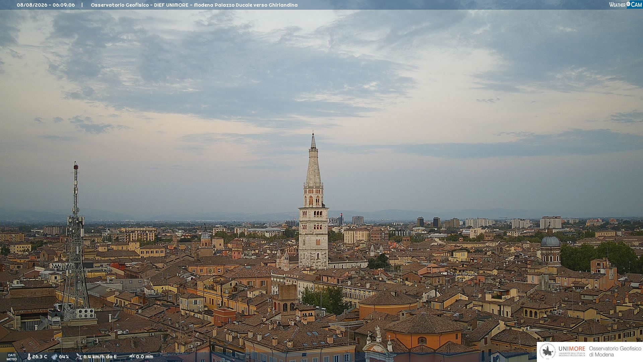Viewport: 643px width, 362px height.
Task: Click the Osservatorio Geofisico DIEF UNIMORE caption
Action: (x=194, y=5)
